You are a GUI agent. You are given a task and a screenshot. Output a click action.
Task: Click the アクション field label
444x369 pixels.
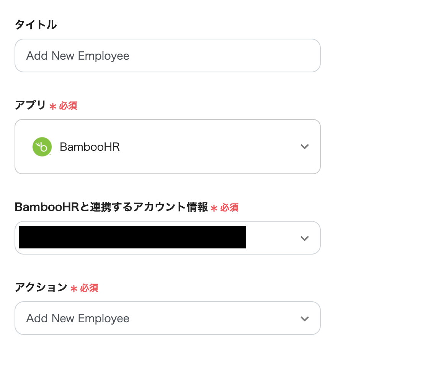(x=41, y=287)
